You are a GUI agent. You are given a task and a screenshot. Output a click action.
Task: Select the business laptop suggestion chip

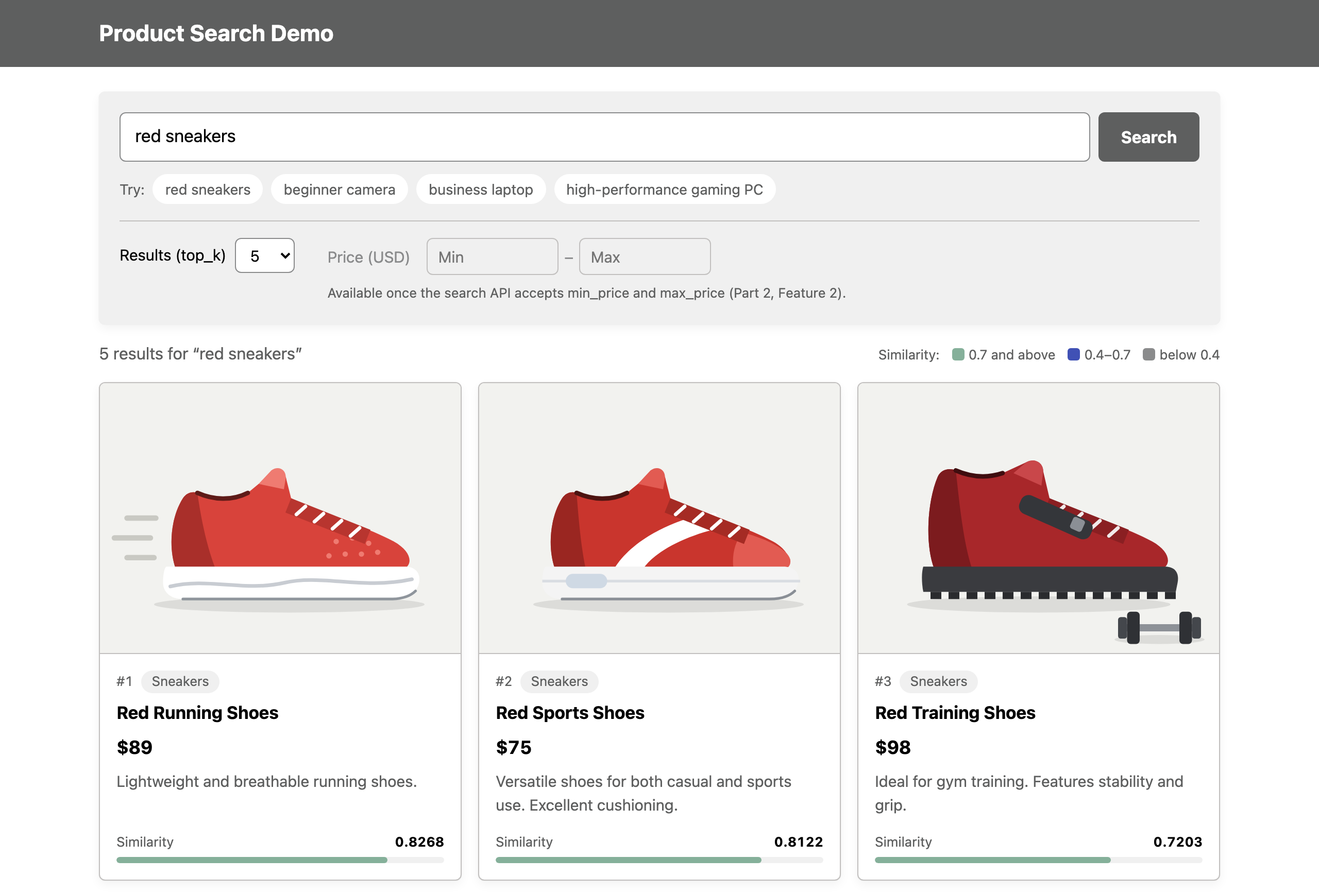point(481,190)
